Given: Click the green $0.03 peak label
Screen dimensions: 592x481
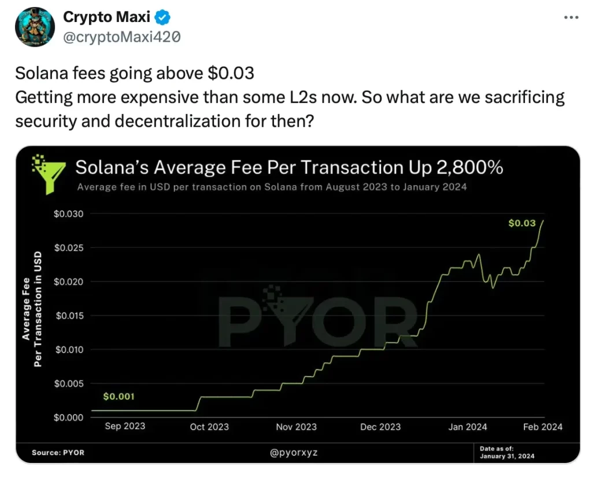Looking at the screenshot, I should point(521,223).
